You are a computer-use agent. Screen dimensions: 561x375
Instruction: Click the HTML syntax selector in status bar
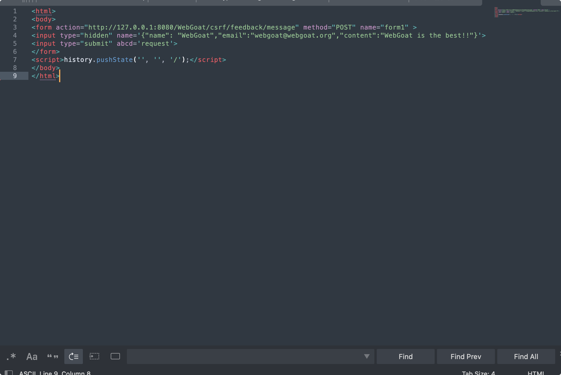[536, 373]
